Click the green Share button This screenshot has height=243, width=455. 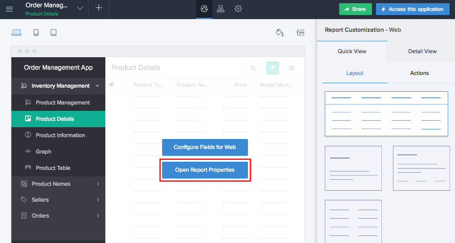pos(355,9)
